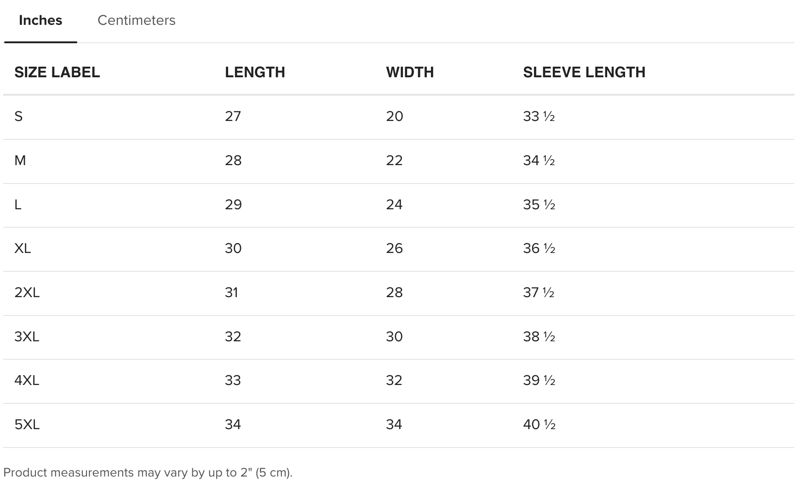
Task: Click the SIZE LABEL column header
Action: (x=57, y=72)
